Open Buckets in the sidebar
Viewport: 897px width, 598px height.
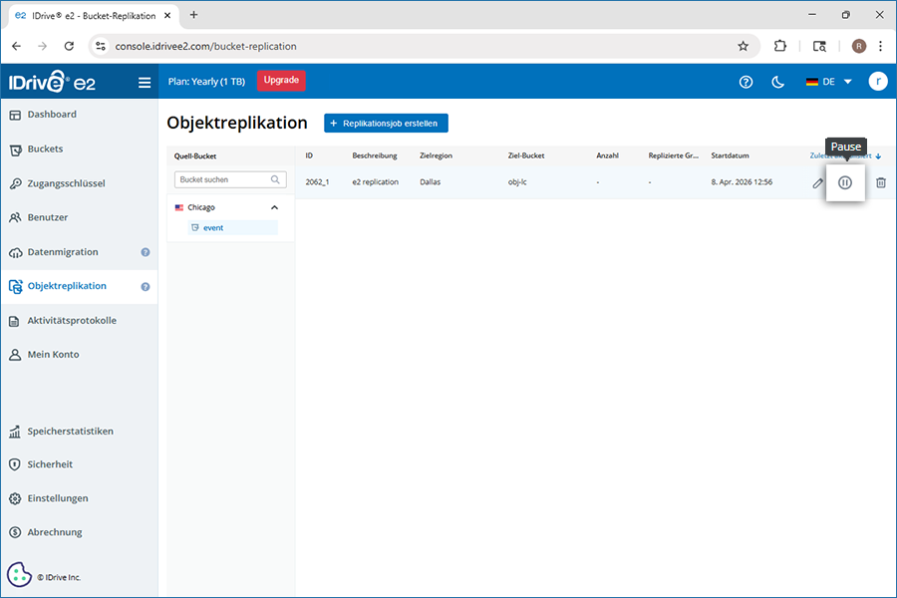pos(45,149)
